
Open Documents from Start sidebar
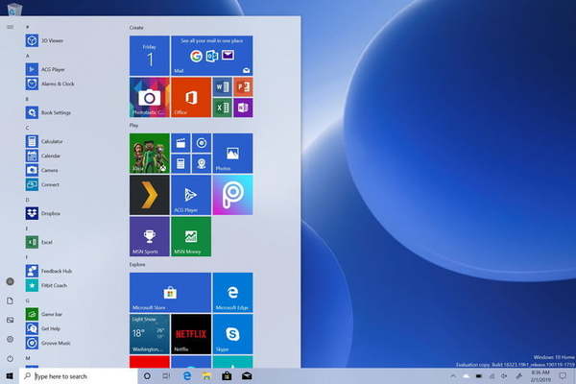[10, 300]
